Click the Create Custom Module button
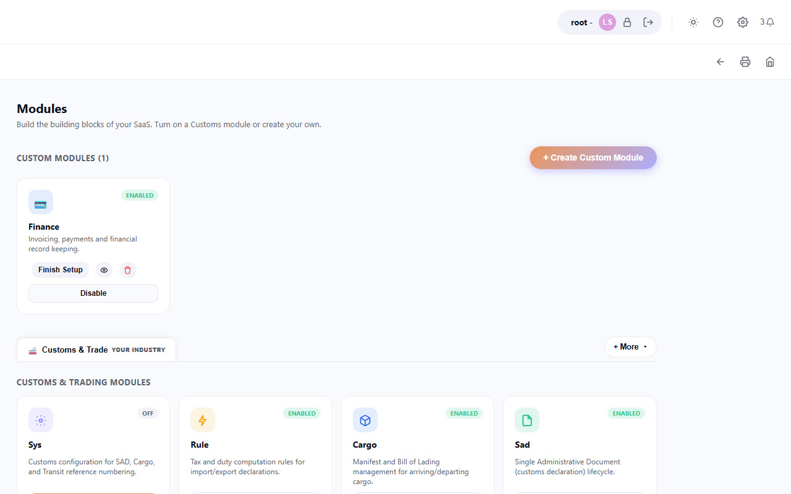 (x=593, y=157)
